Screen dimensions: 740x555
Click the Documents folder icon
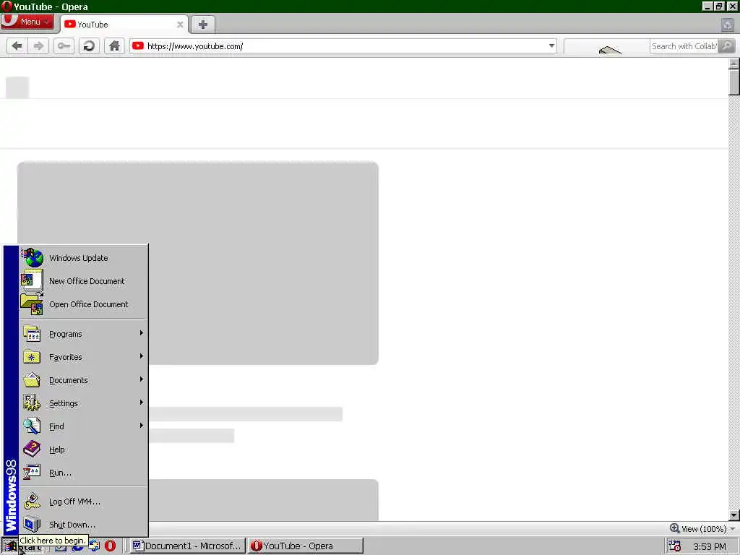point(32,379)
